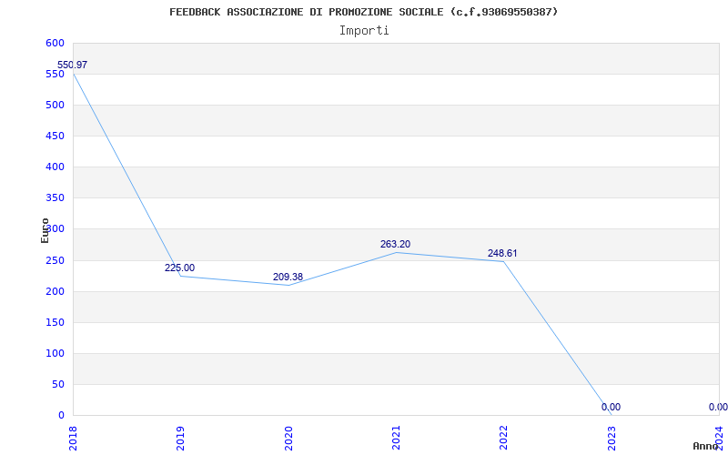
Task: Click the 0.00 label above 2024
Action: [718, 407]
